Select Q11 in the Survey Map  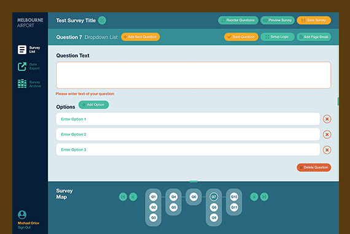click(x=234, y=207)
